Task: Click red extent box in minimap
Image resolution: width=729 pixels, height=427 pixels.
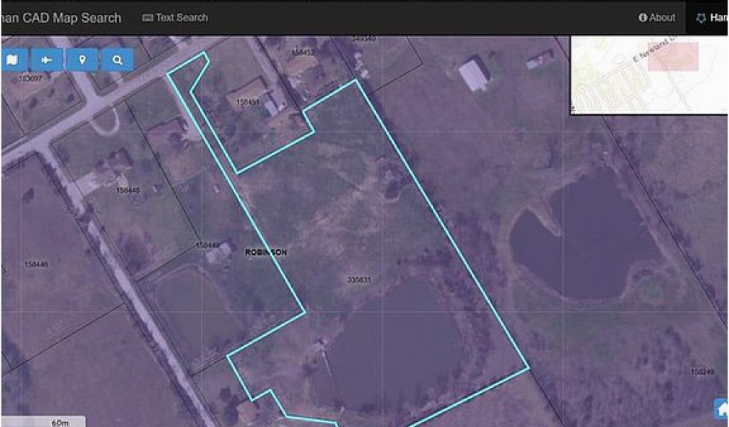Action: pyautogui.click(x=673, y=56)
